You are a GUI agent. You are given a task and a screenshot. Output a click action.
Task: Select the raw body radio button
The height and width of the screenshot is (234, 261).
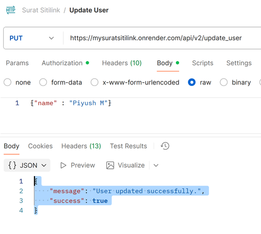(x=192, y=82)
